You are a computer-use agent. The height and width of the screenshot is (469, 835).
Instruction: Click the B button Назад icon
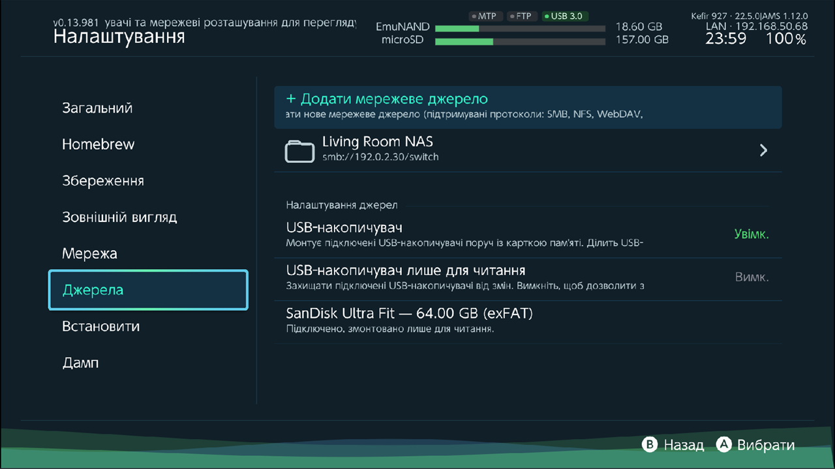click(x=649, y=445)
